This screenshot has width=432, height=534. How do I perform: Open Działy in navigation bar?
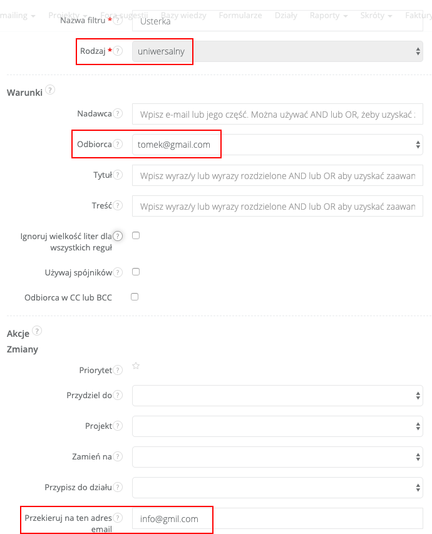pos(286,15)
